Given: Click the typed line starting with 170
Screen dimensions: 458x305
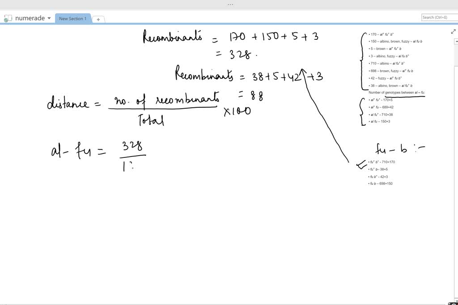Looking at the screenshot, I should coord(382,34).
